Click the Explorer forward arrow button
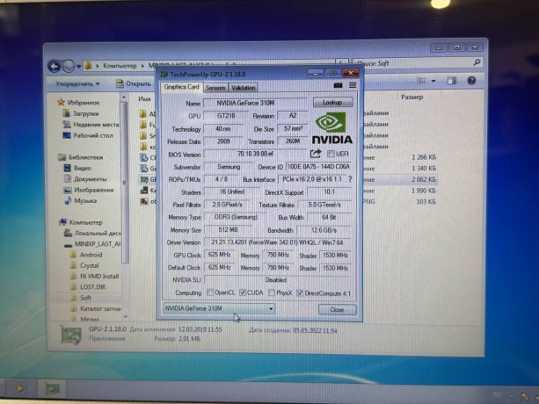Image resolution: width=539 pixels, height=404 pixels. click(69, 66)
